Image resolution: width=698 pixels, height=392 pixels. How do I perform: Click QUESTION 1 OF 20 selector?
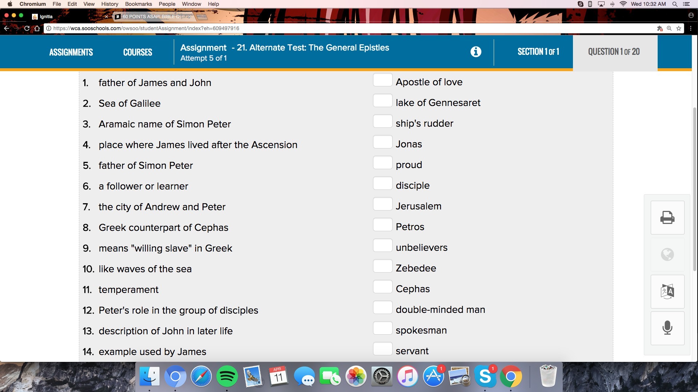pyautogui.click(x=614, y=52)
